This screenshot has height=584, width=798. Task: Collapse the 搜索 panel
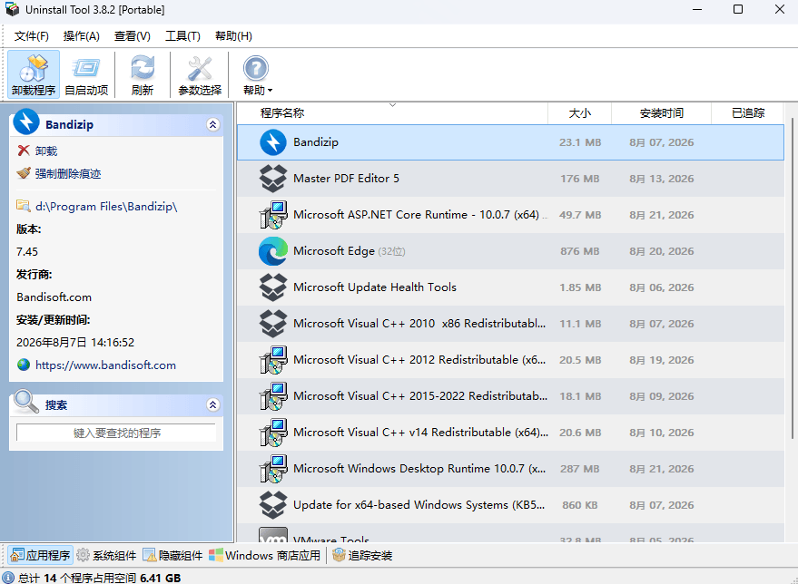213,404
